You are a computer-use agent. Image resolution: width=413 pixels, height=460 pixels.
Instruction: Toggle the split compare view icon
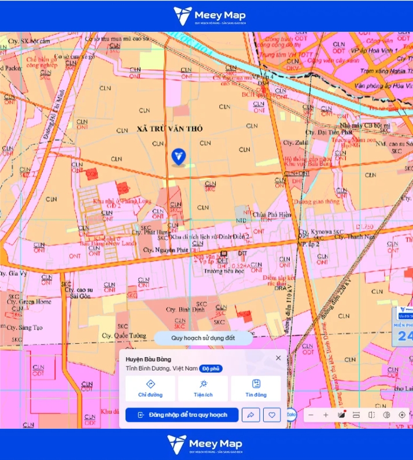(x=371, y=415)
